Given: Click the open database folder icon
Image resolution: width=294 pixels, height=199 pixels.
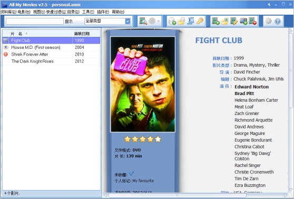Looking at the screenshot, I should coord(181,21).
